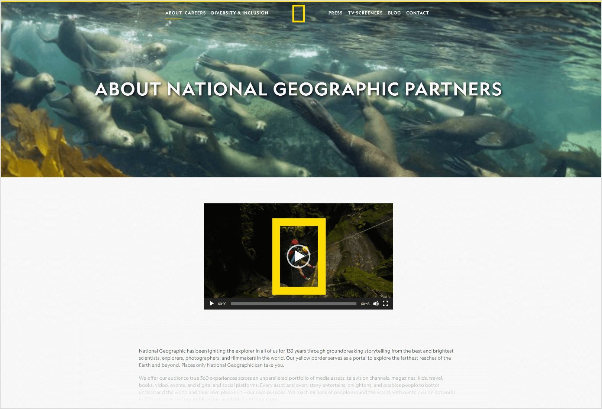Seek along the video progress bar
Image resolution: width=602 pixels, height=409 pixels.
click(294, 304)
